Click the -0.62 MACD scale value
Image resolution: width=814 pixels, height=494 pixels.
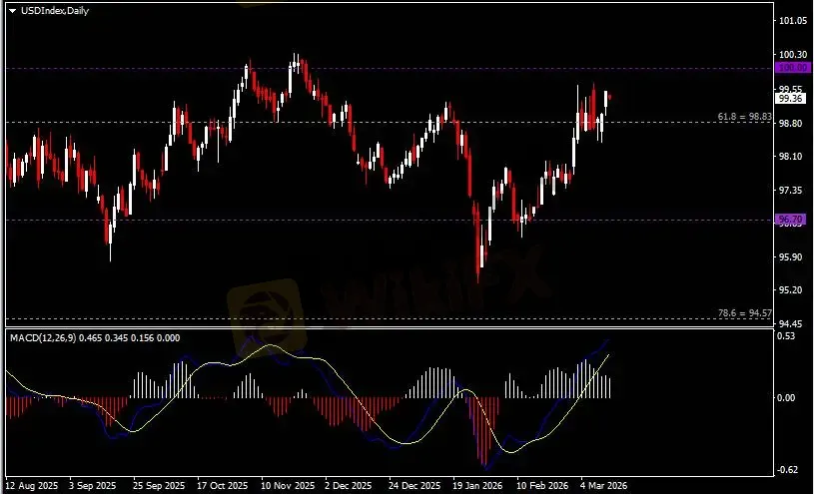[786, 470]
